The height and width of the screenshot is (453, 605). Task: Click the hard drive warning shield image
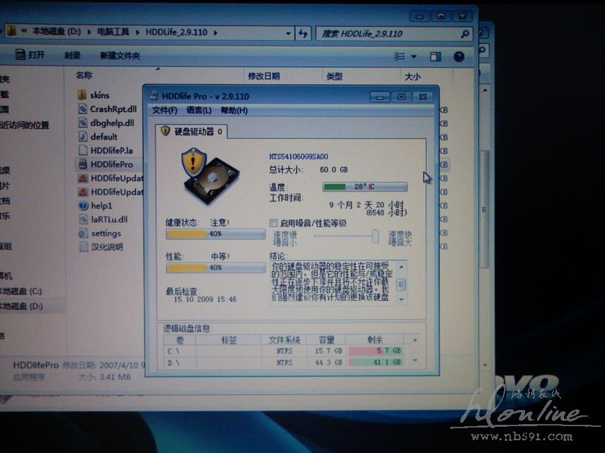210,176
